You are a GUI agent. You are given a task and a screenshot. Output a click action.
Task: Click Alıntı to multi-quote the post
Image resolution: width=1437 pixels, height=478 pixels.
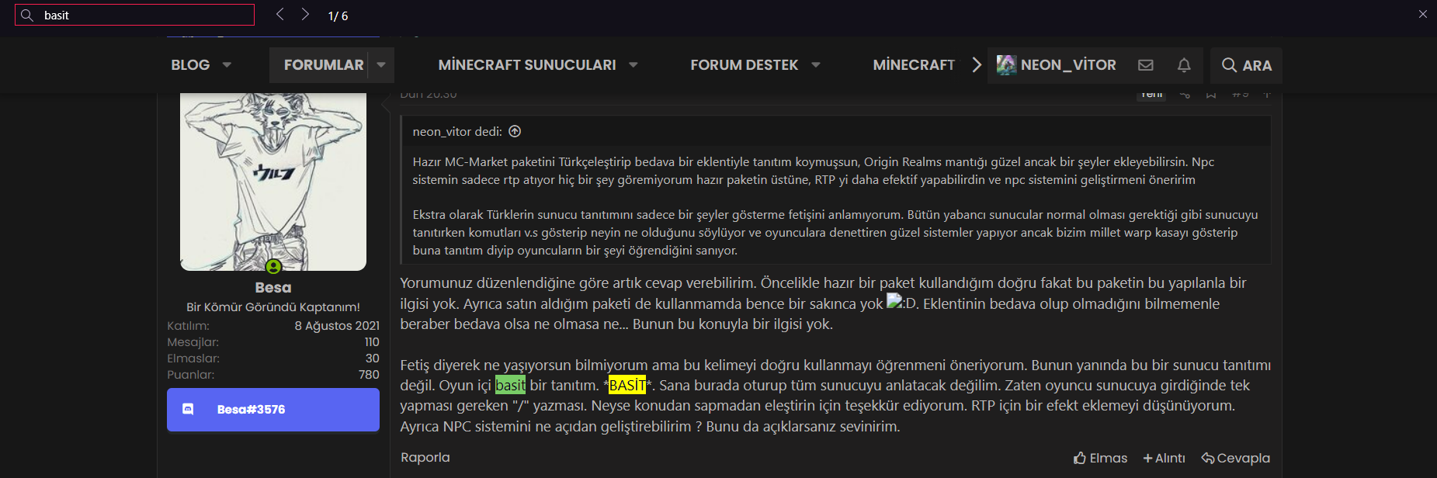1164,459
